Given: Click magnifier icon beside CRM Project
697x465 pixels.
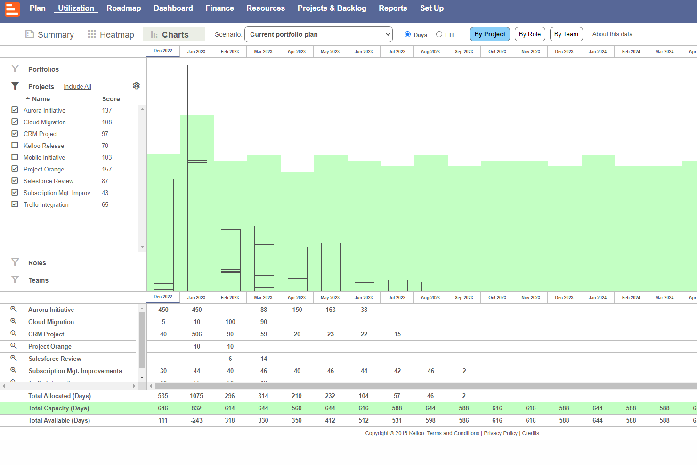Looking at the screenshot, I should [x=14, y=334].
